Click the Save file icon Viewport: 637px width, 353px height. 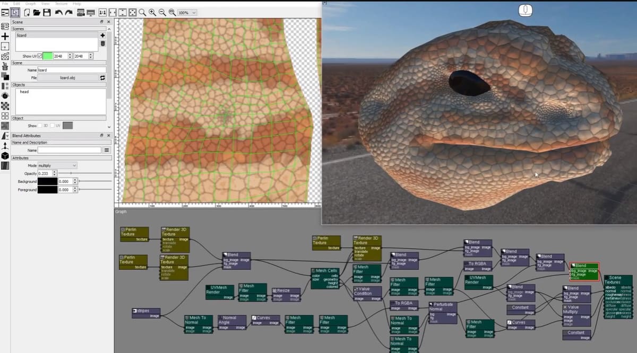click(47, 12)
